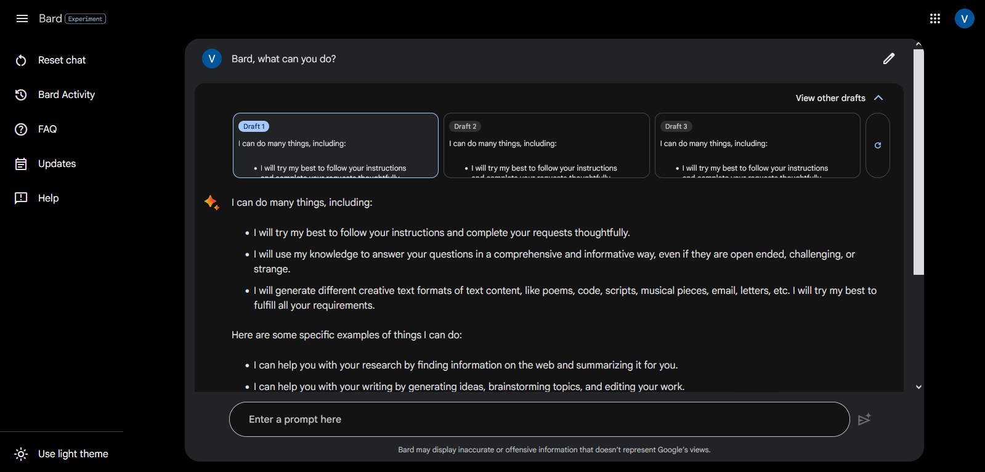The image size is (985, 472).
Task: Click the bullet about help with your writing
Action: pyautogui.click(x=469, y=387)
